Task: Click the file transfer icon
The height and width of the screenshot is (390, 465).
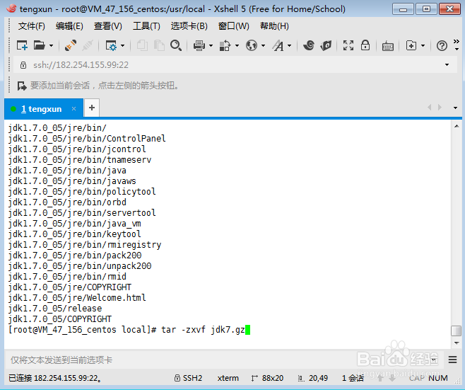Action: pyautogui.click(x=225, y=45)
